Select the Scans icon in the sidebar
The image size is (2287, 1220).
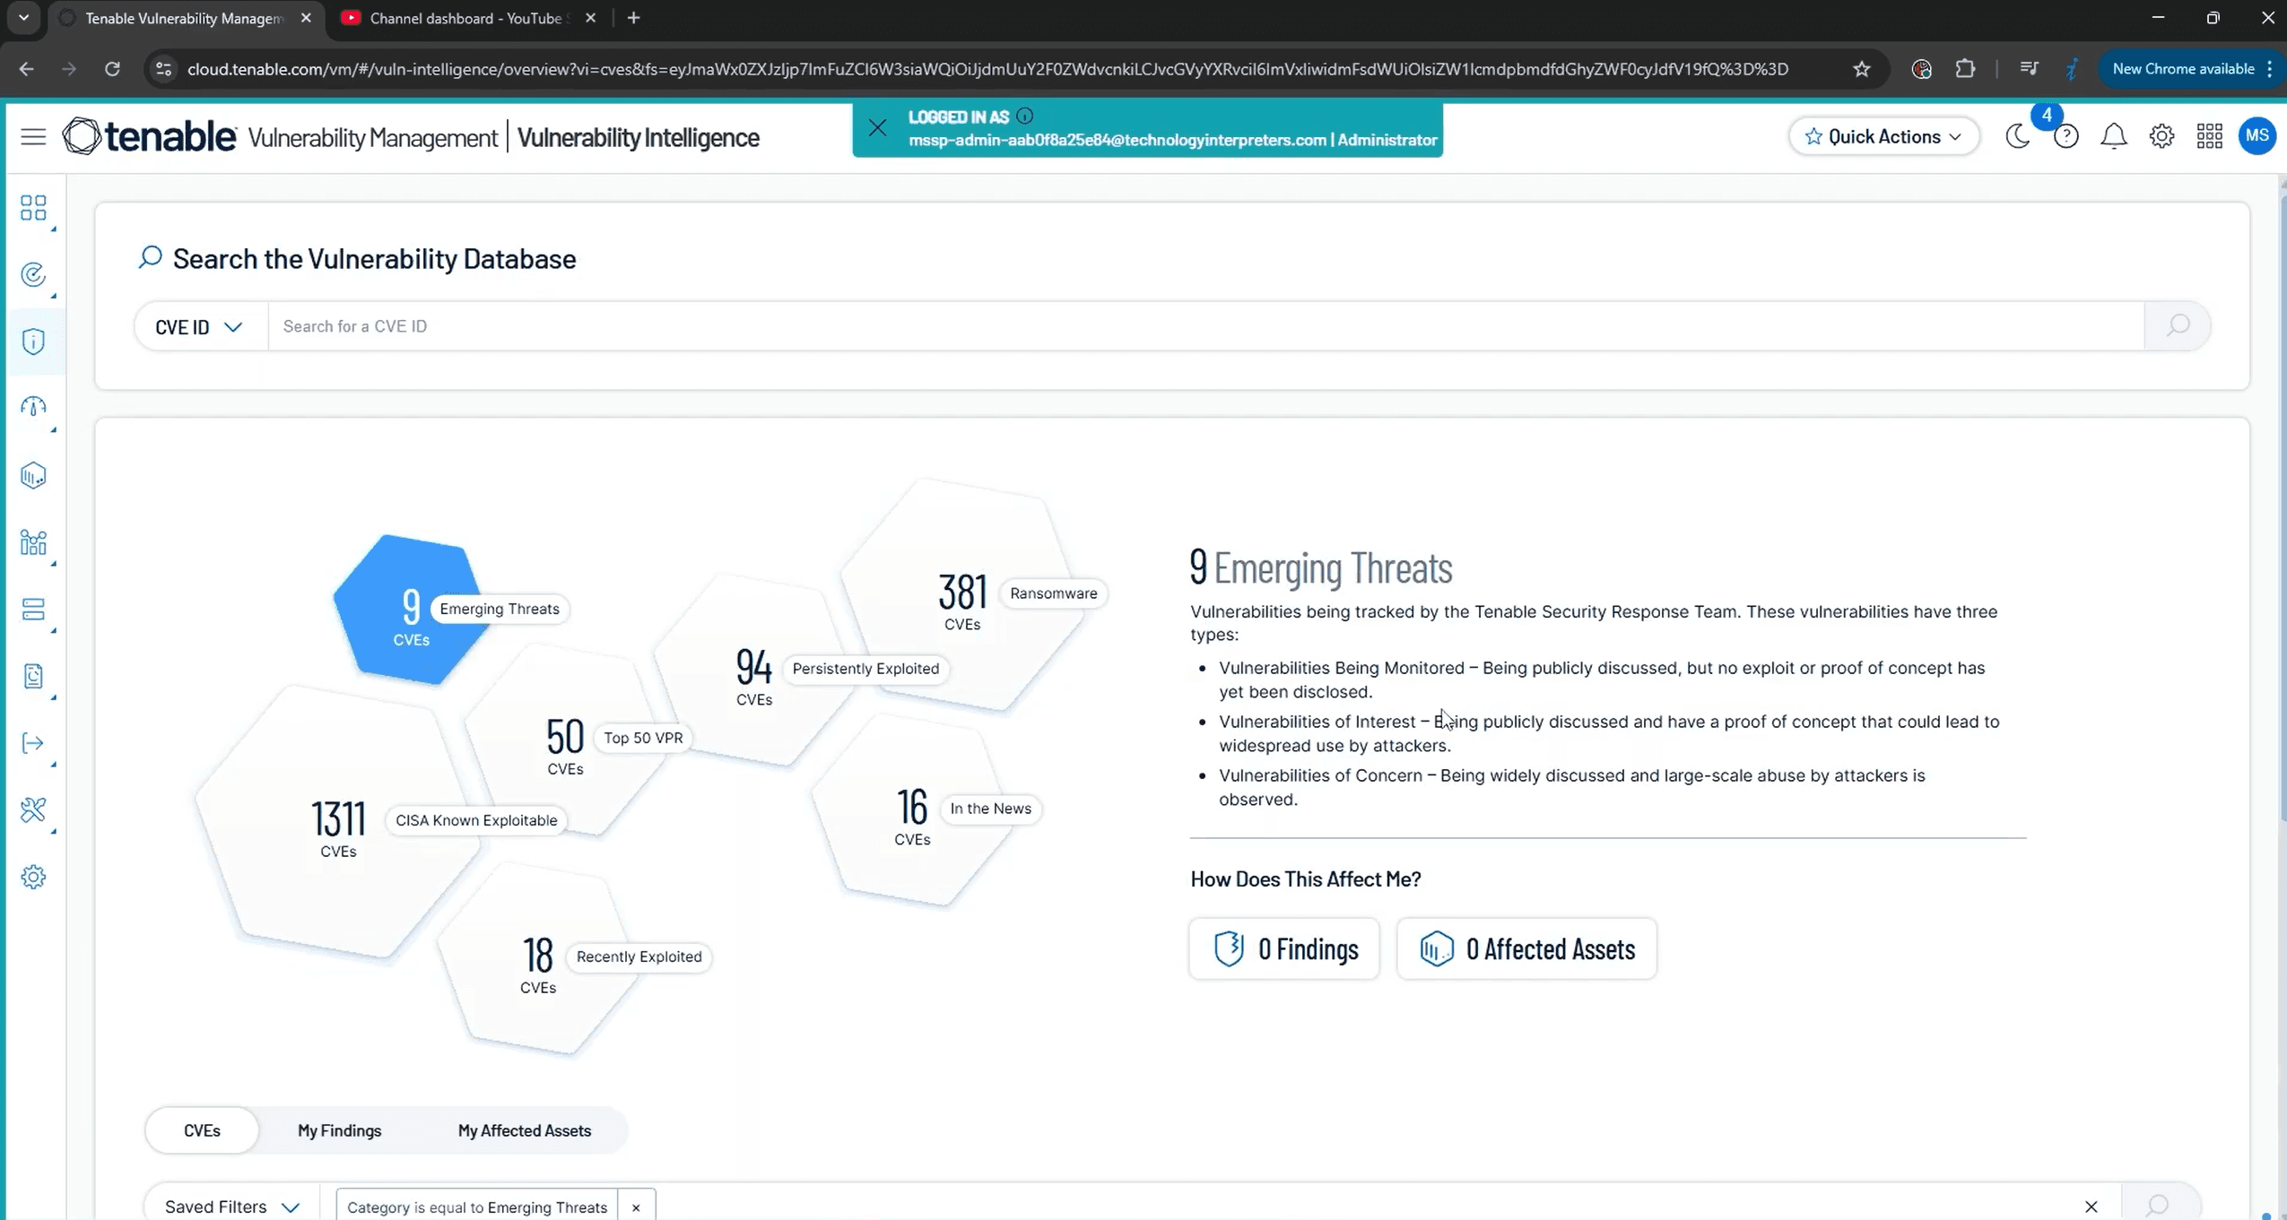34,274
